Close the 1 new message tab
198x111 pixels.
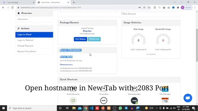[x=34, y=2]
